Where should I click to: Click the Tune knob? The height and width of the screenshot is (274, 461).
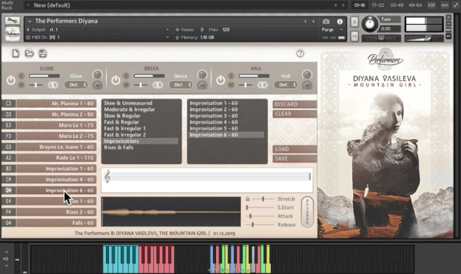370,24
